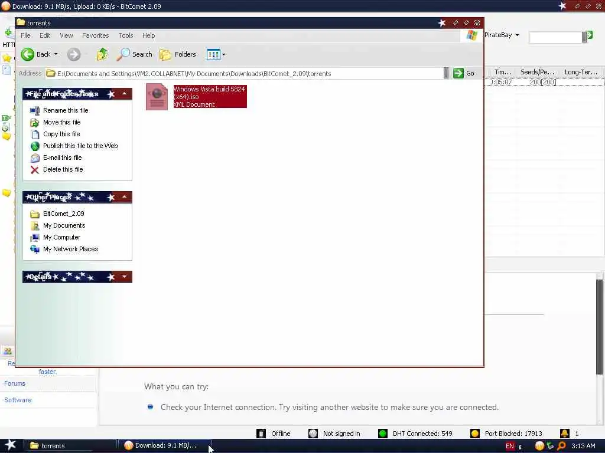
Task: Click Delete this file
Action: click(63, 169)
